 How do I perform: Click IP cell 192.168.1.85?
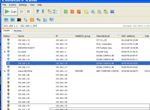click(x=61, y=98)
